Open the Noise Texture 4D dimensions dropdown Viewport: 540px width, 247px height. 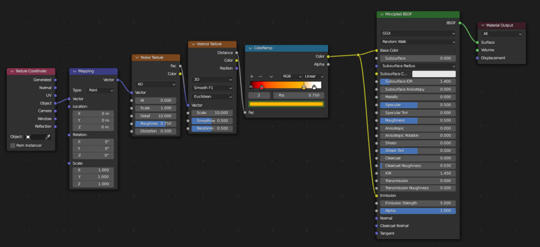click(x=157, y=84)
